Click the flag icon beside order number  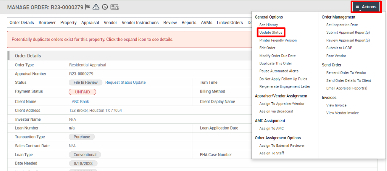click(87, 7)
